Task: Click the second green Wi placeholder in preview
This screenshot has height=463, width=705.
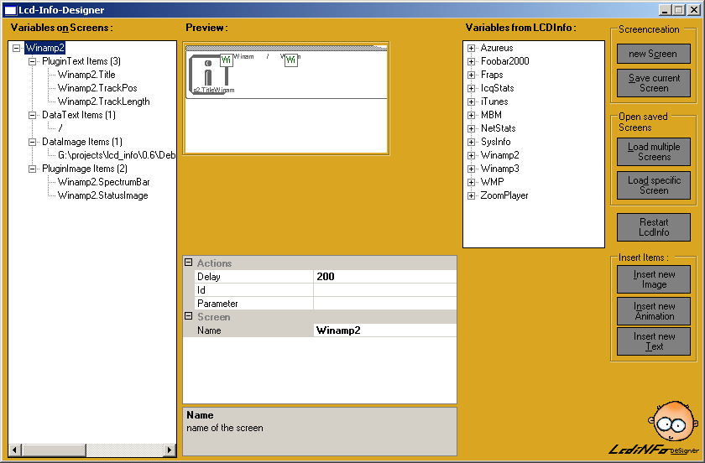Action: pos(291,60)
